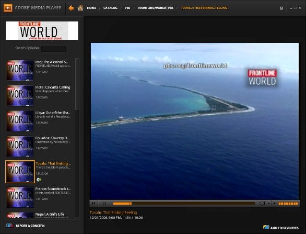Open the CATALOG breadcrumb
Image resolution: width=306 pixels, height=234 pixels.
point(111,8)
